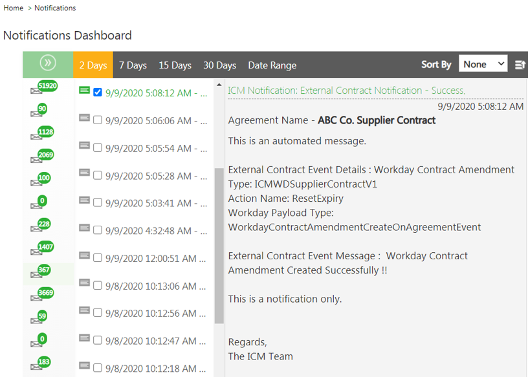Open notification dated 9/9/2020 4:32:48 AM
Screen dimensions: 528x377
156,231
